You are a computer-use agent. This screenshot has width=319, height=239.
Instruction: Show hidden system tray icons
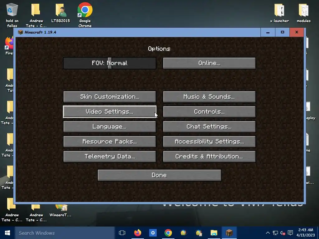[x=268, y=233]
